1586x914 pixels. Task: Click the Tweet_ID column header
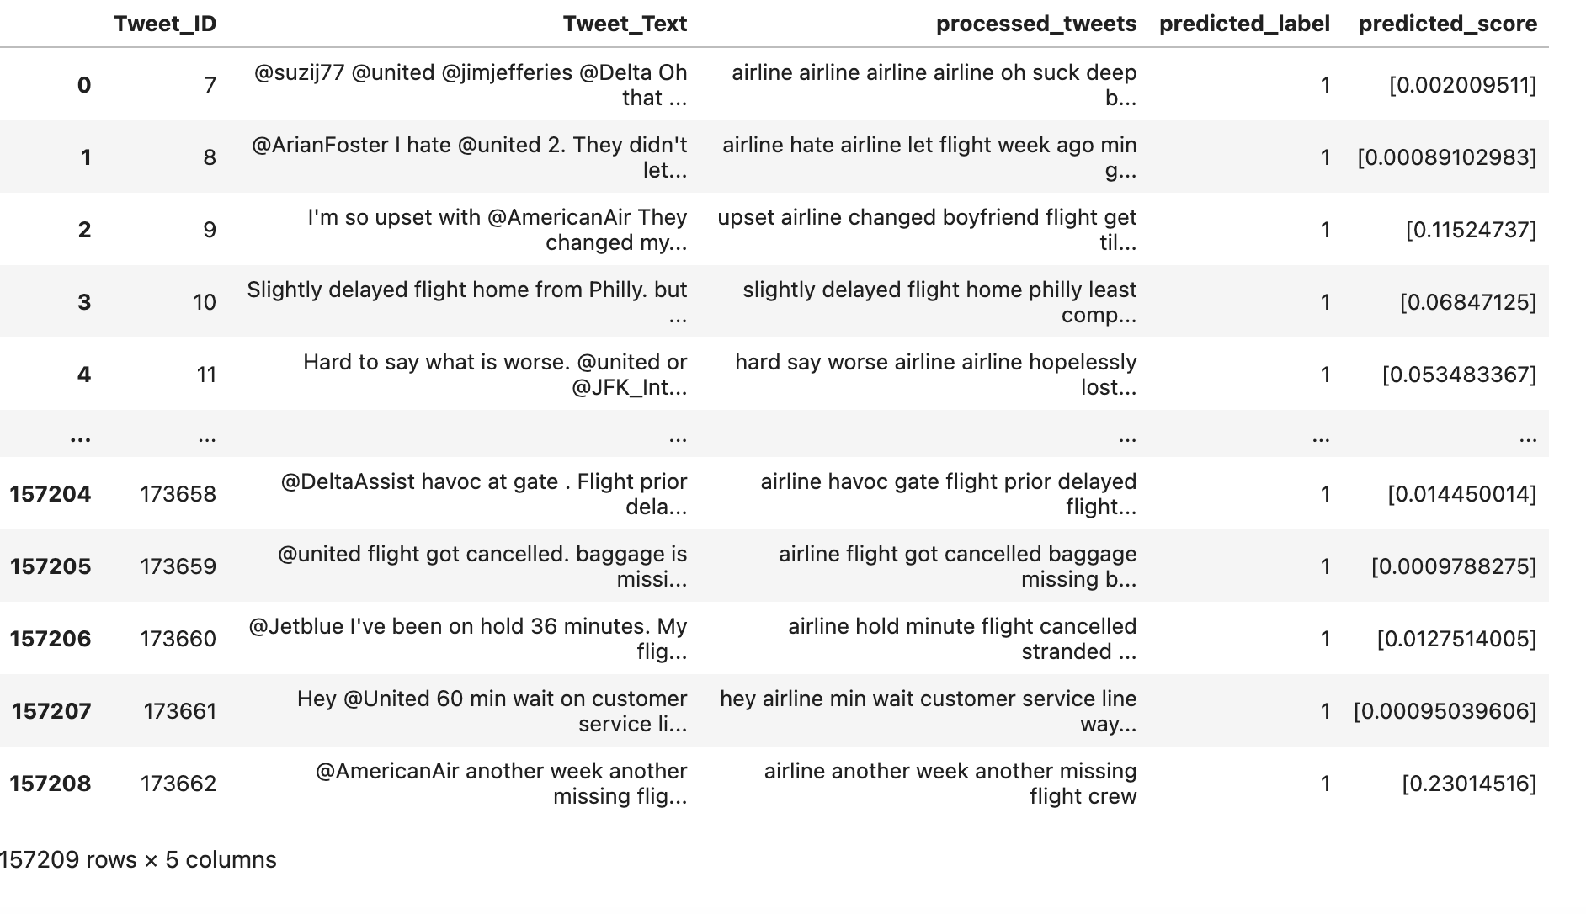tap(165, 24)
